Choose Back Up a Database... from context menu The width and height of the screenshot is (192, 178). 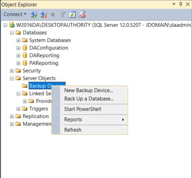(89, 99)
